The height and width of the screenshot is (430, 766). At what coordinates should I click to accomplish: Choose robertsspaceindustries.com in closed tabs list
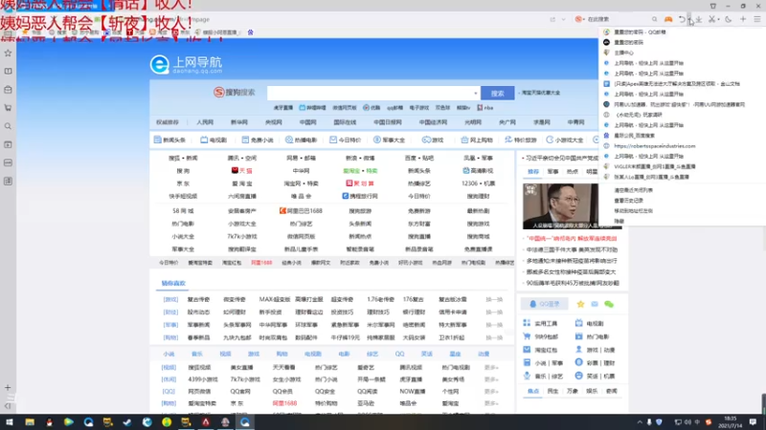pos(655,146)
